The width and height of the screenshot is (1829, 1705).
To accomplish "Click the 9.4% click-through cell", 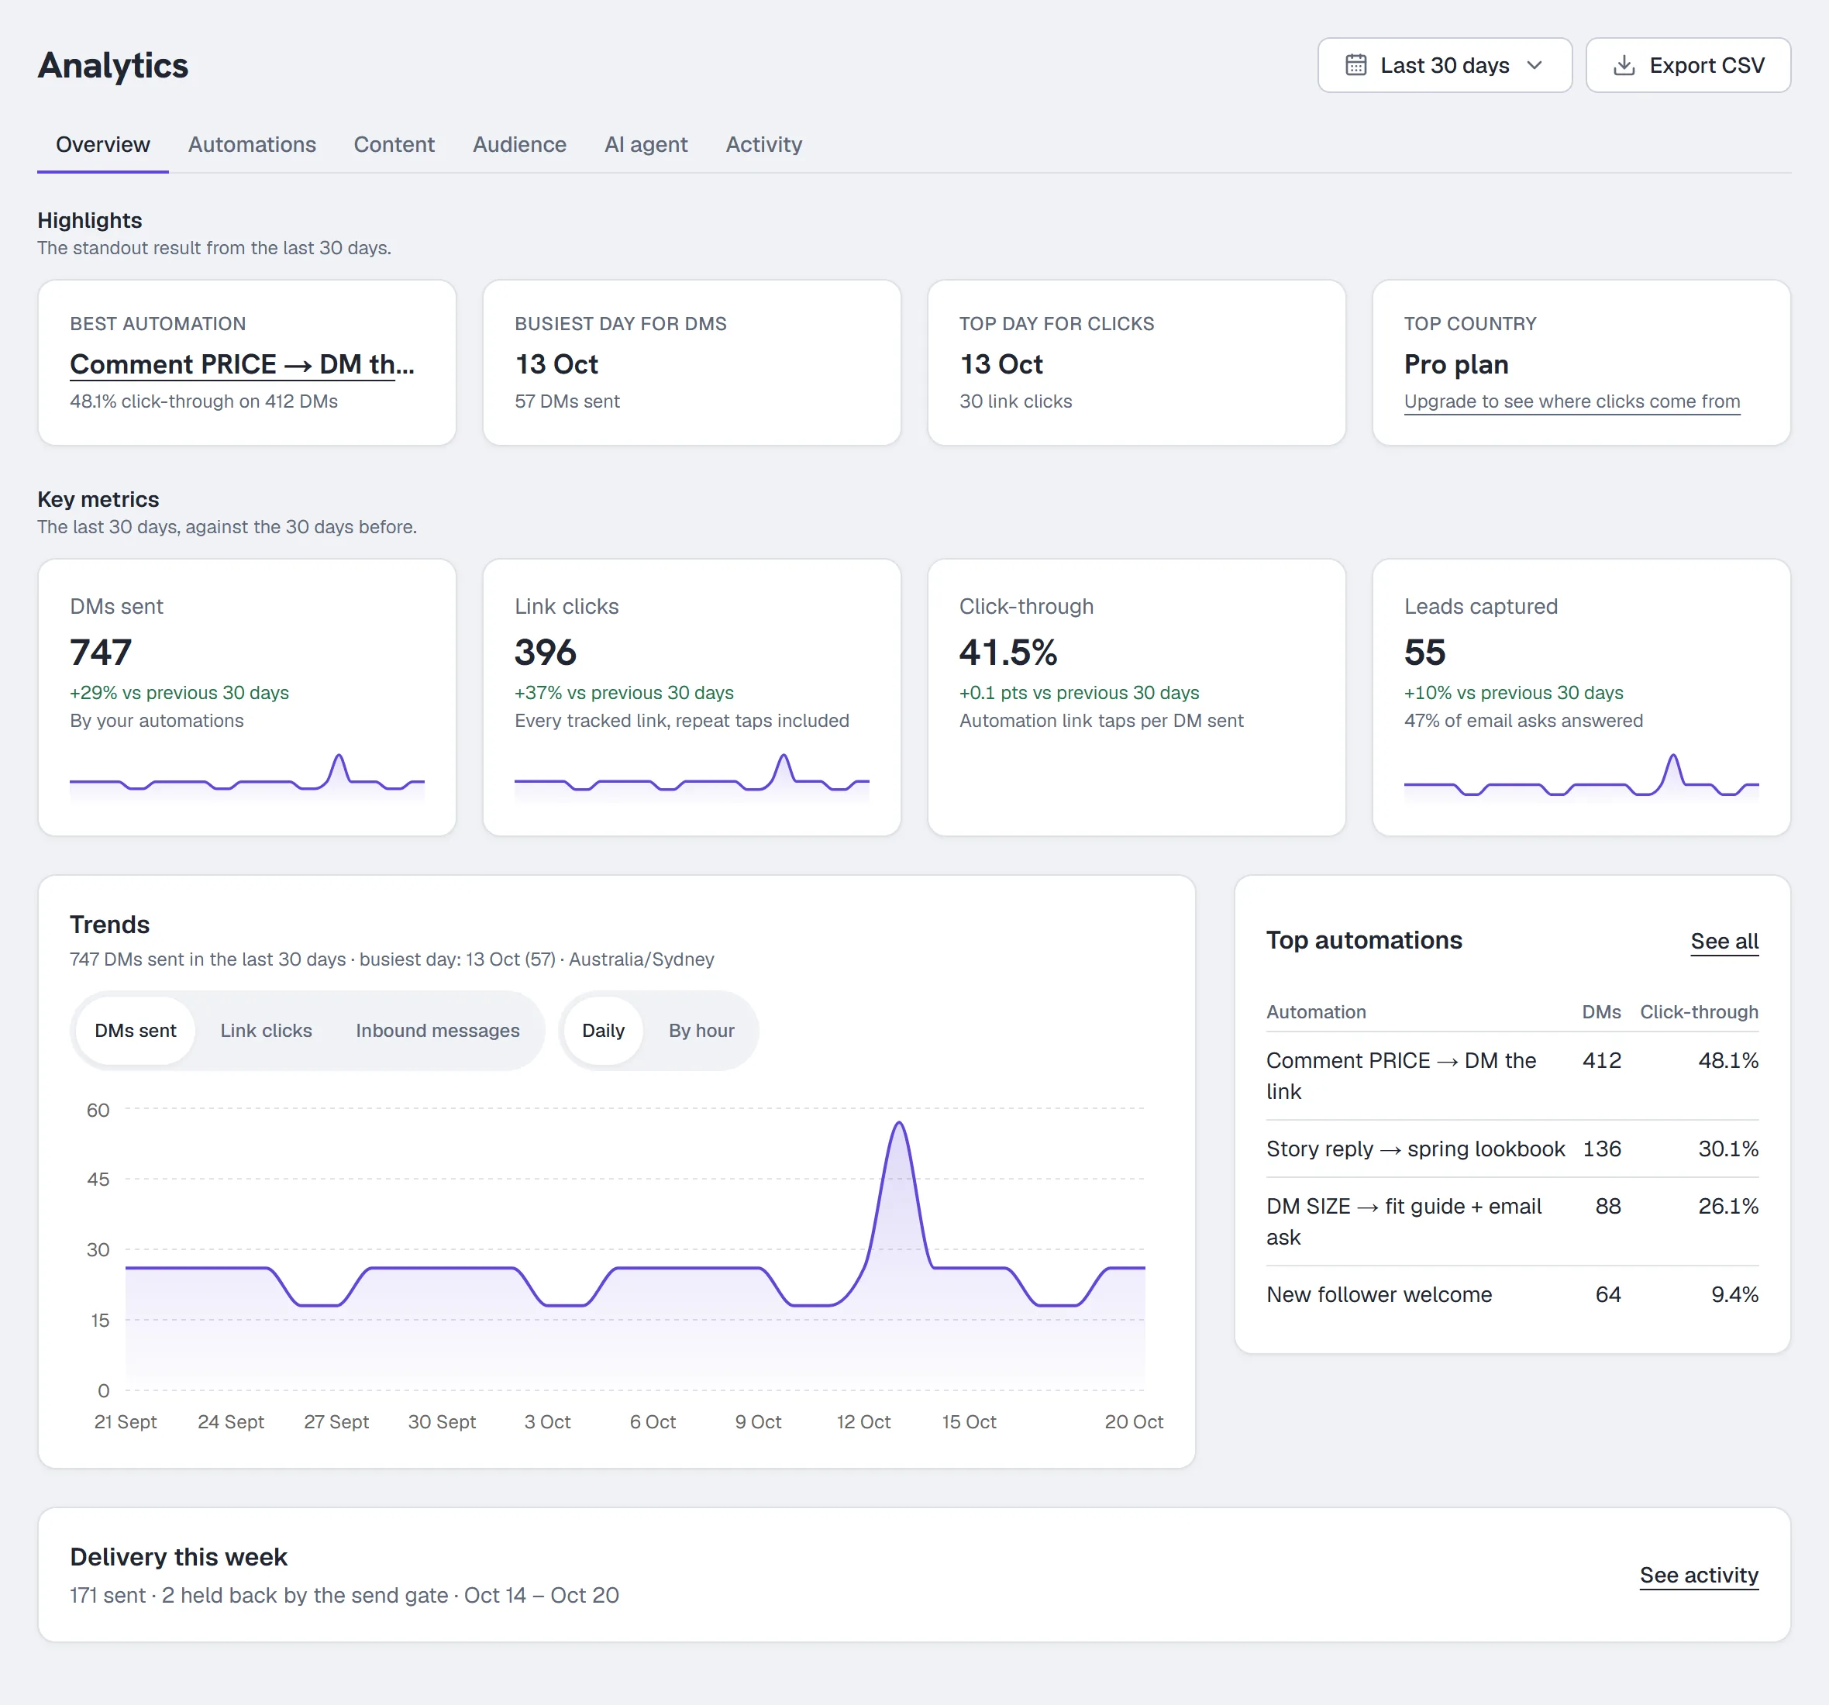I will 1734,1293.
